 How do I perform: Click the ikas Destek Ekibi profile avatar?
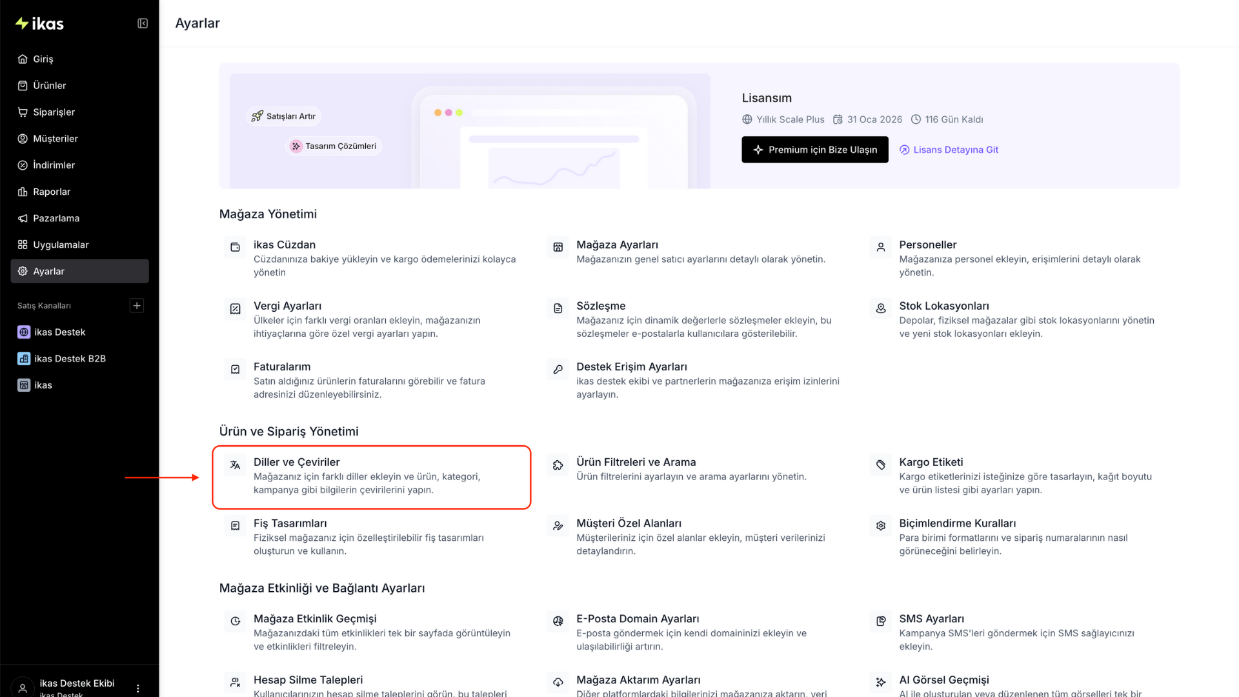tap(23, 688)
